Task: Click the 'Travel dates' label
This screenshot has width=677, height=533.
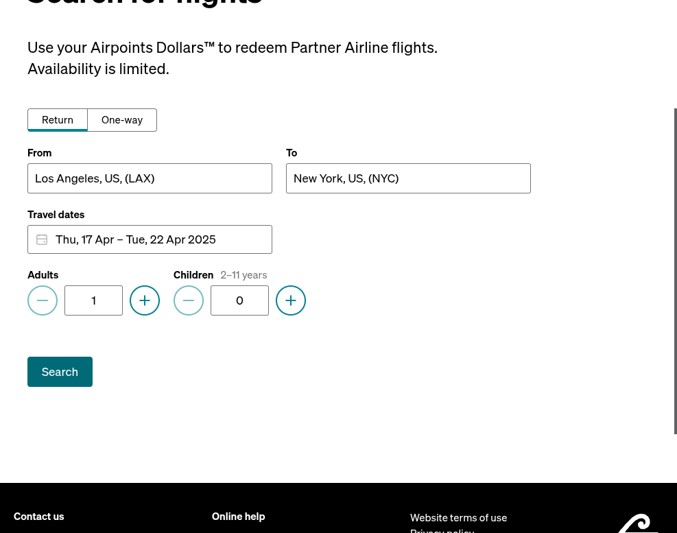Action: coord(56,215)
